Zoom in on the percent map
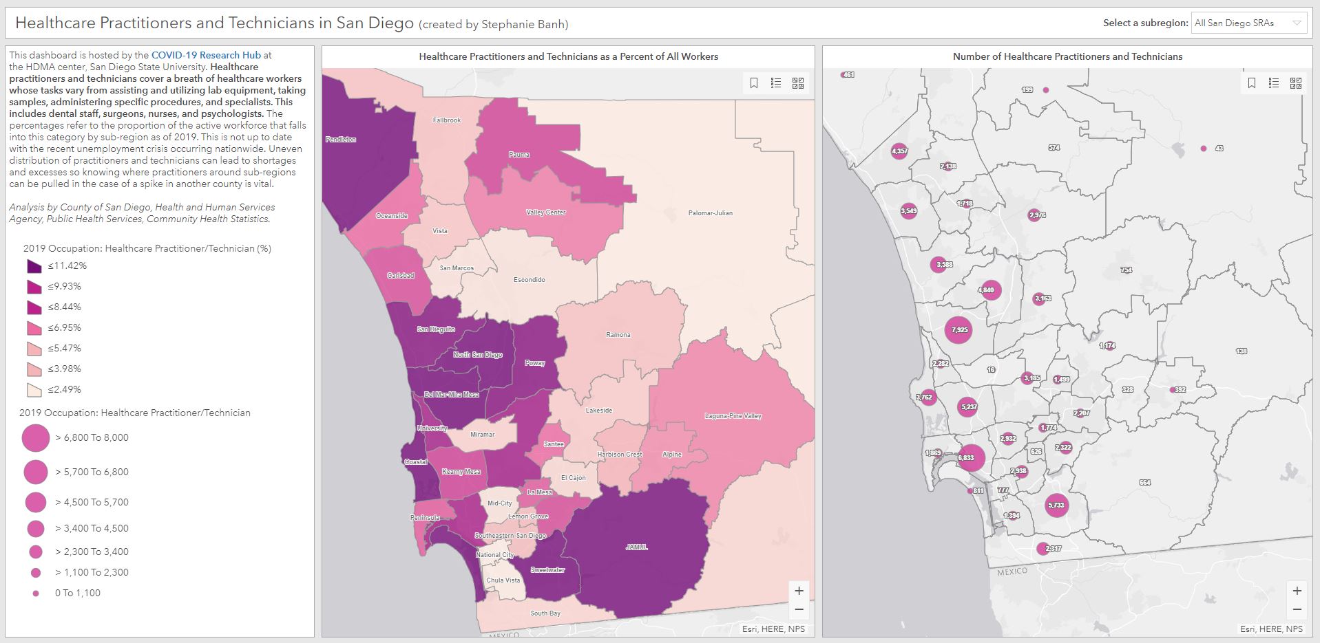This screenshot has height=643, width=1320. [x=799, y=591]
